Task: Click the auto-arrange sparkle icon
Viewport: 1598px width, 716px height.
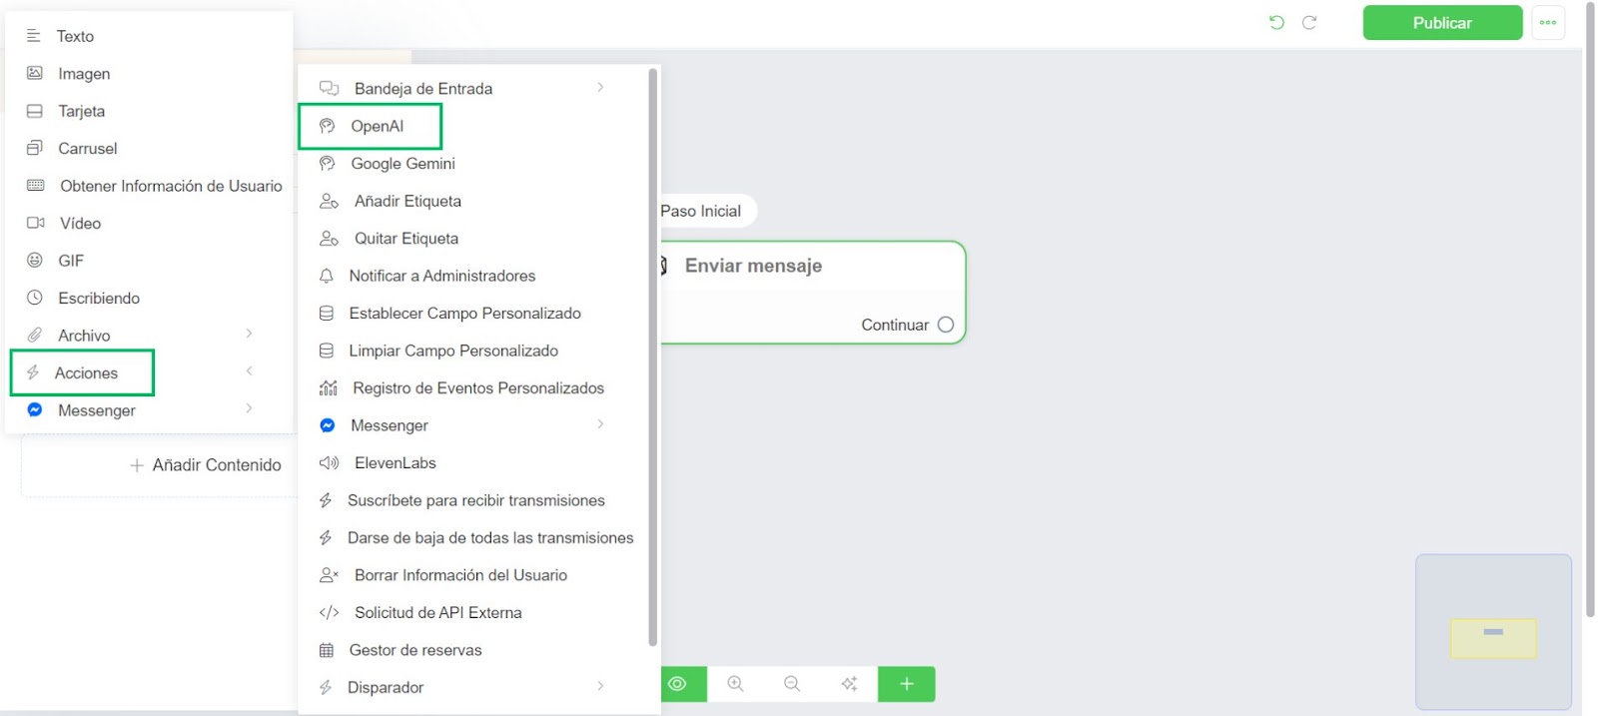Action: tap(849, 684)
